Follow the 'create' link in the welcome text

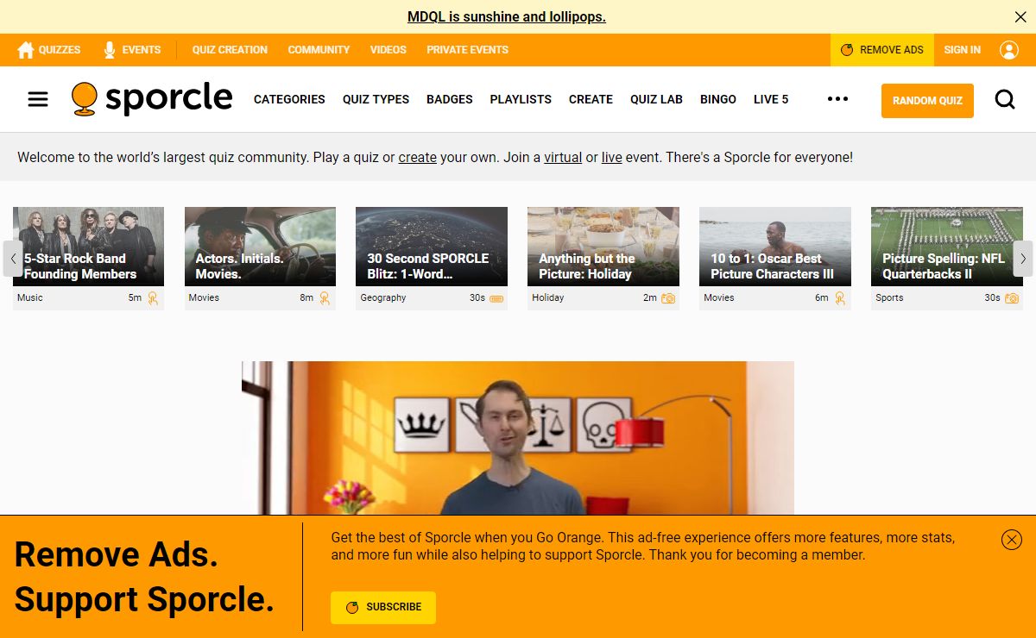tap(418, 158)
